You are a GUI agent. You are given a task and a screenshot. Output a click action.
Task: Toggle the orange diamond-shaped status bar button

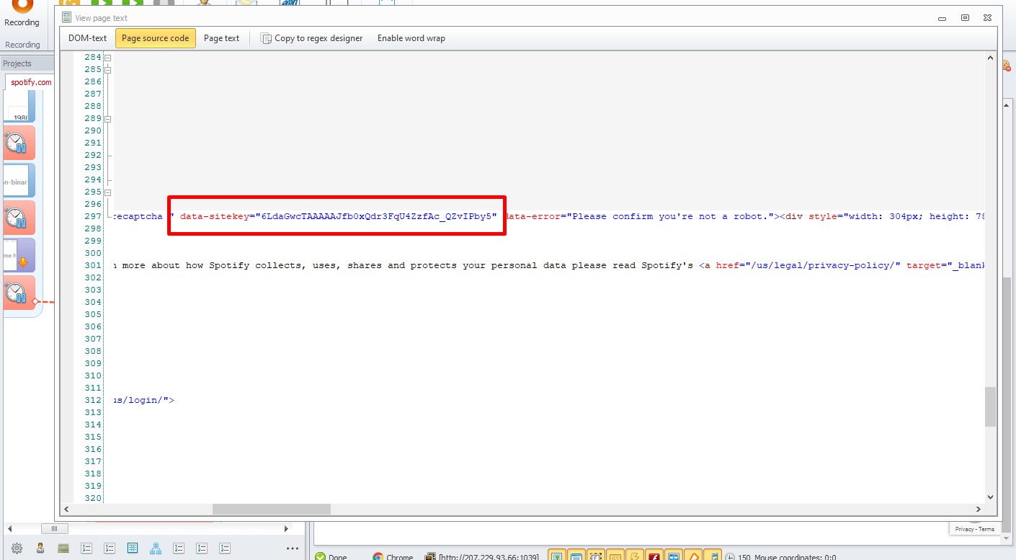tap(693, 556)
